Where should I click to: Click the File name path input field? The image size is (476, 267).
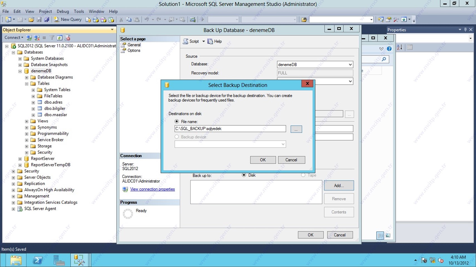[x=230, y=128]
